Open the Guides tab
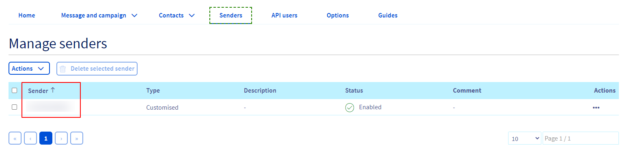The height and width of the screenshot is (158, 625). [388, 15]
